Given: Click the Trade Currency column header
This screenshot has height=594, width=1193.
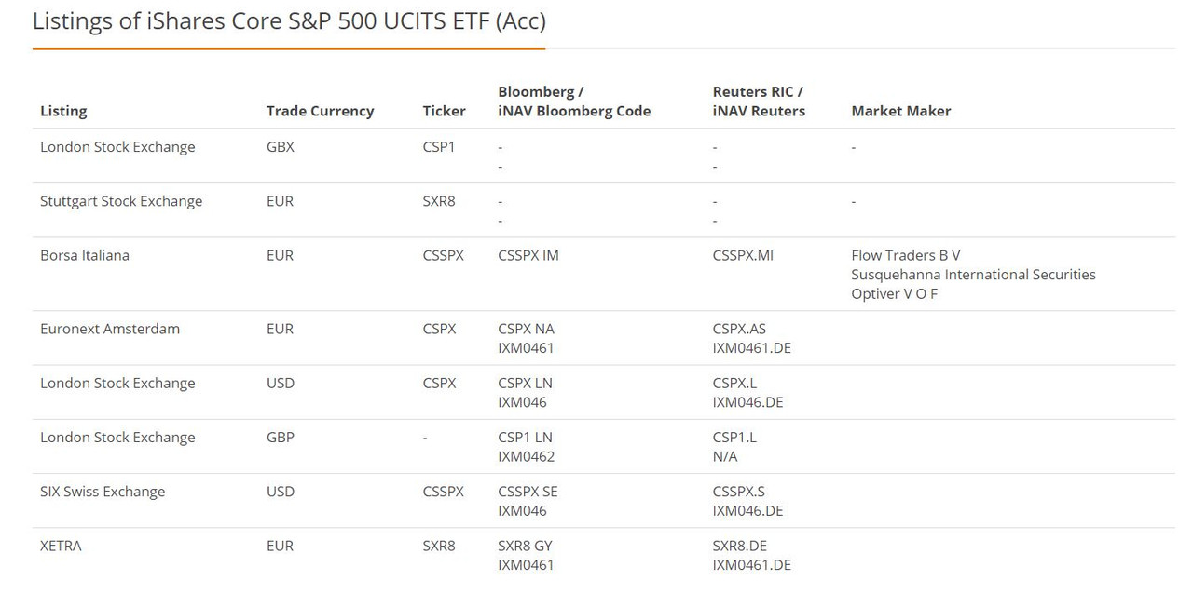Looking at the screenshot, I should pyautogui.click(x=320, y=111).
